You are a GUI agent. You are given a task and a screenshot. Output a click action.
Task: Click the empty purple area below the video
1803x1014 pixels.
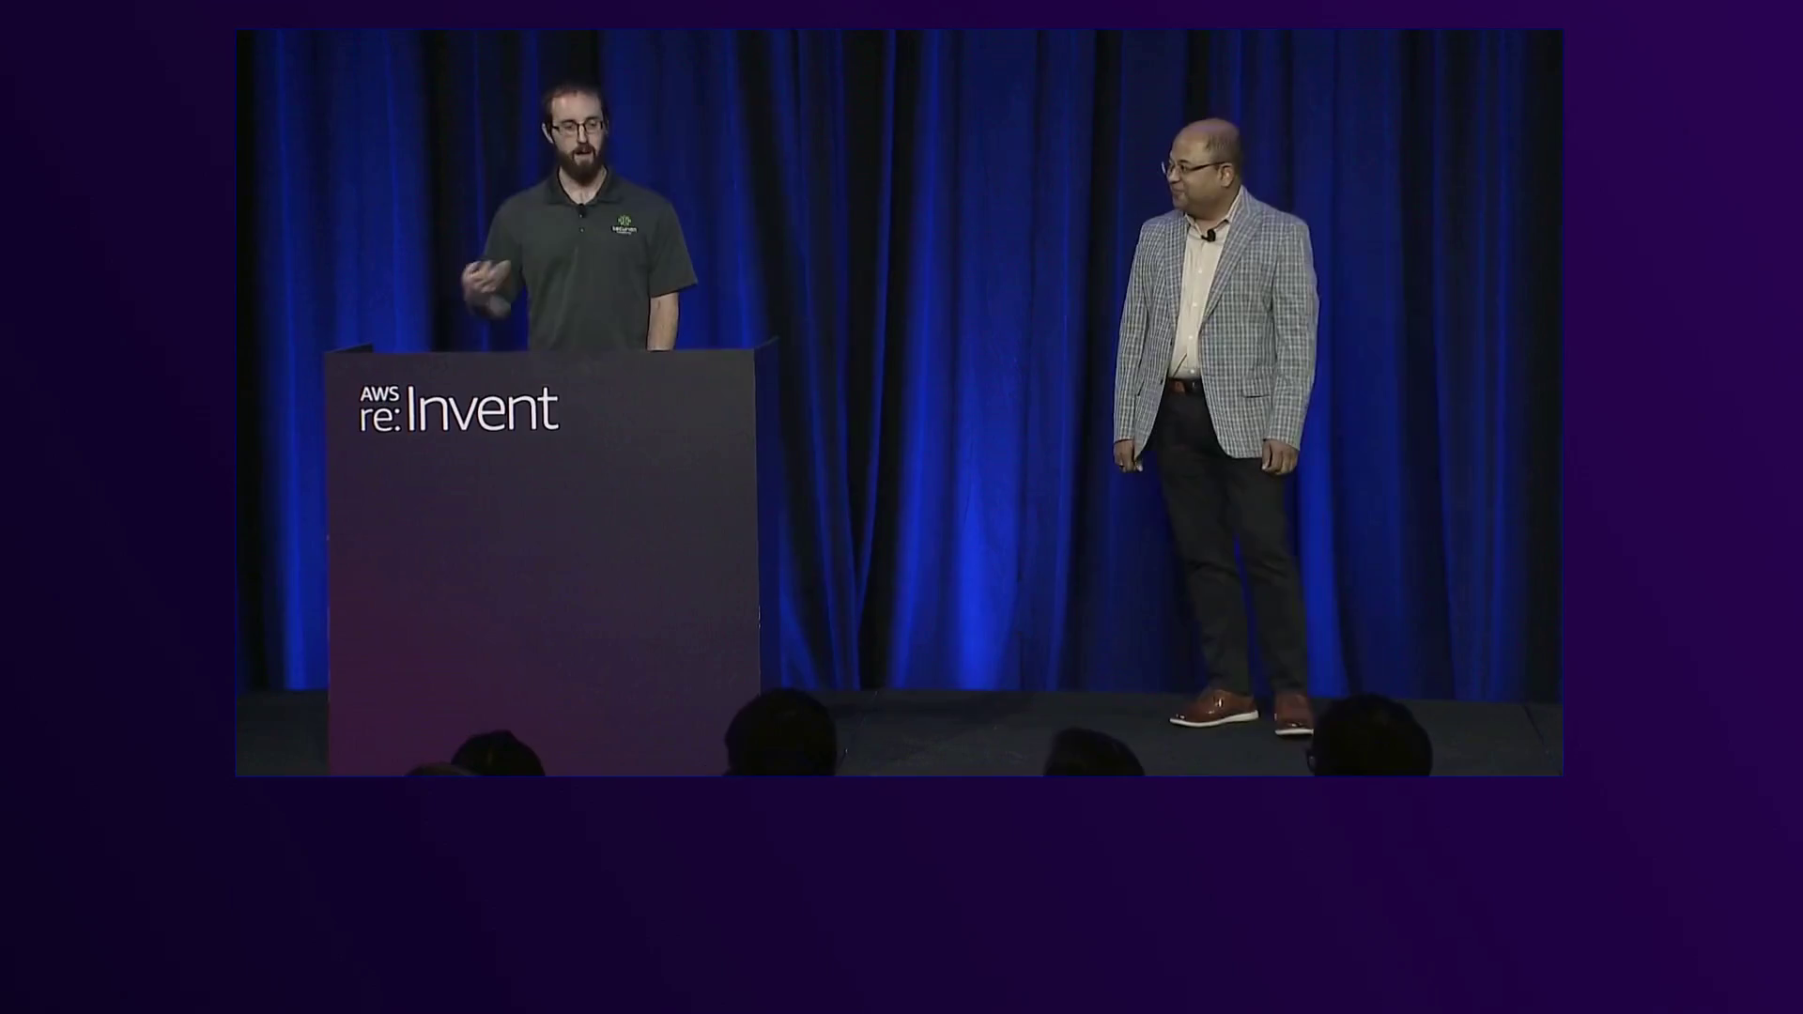tap(901, 892)
